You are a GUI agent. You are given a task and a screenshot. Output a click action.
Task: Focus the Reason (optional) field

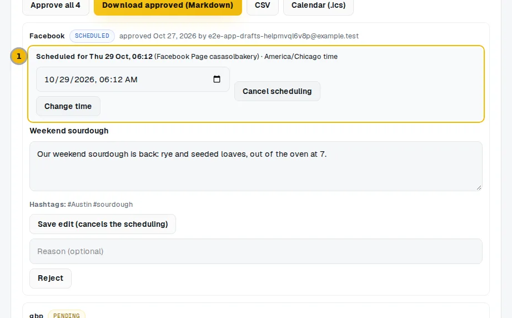pyautogui.click(x=255, y=251)
